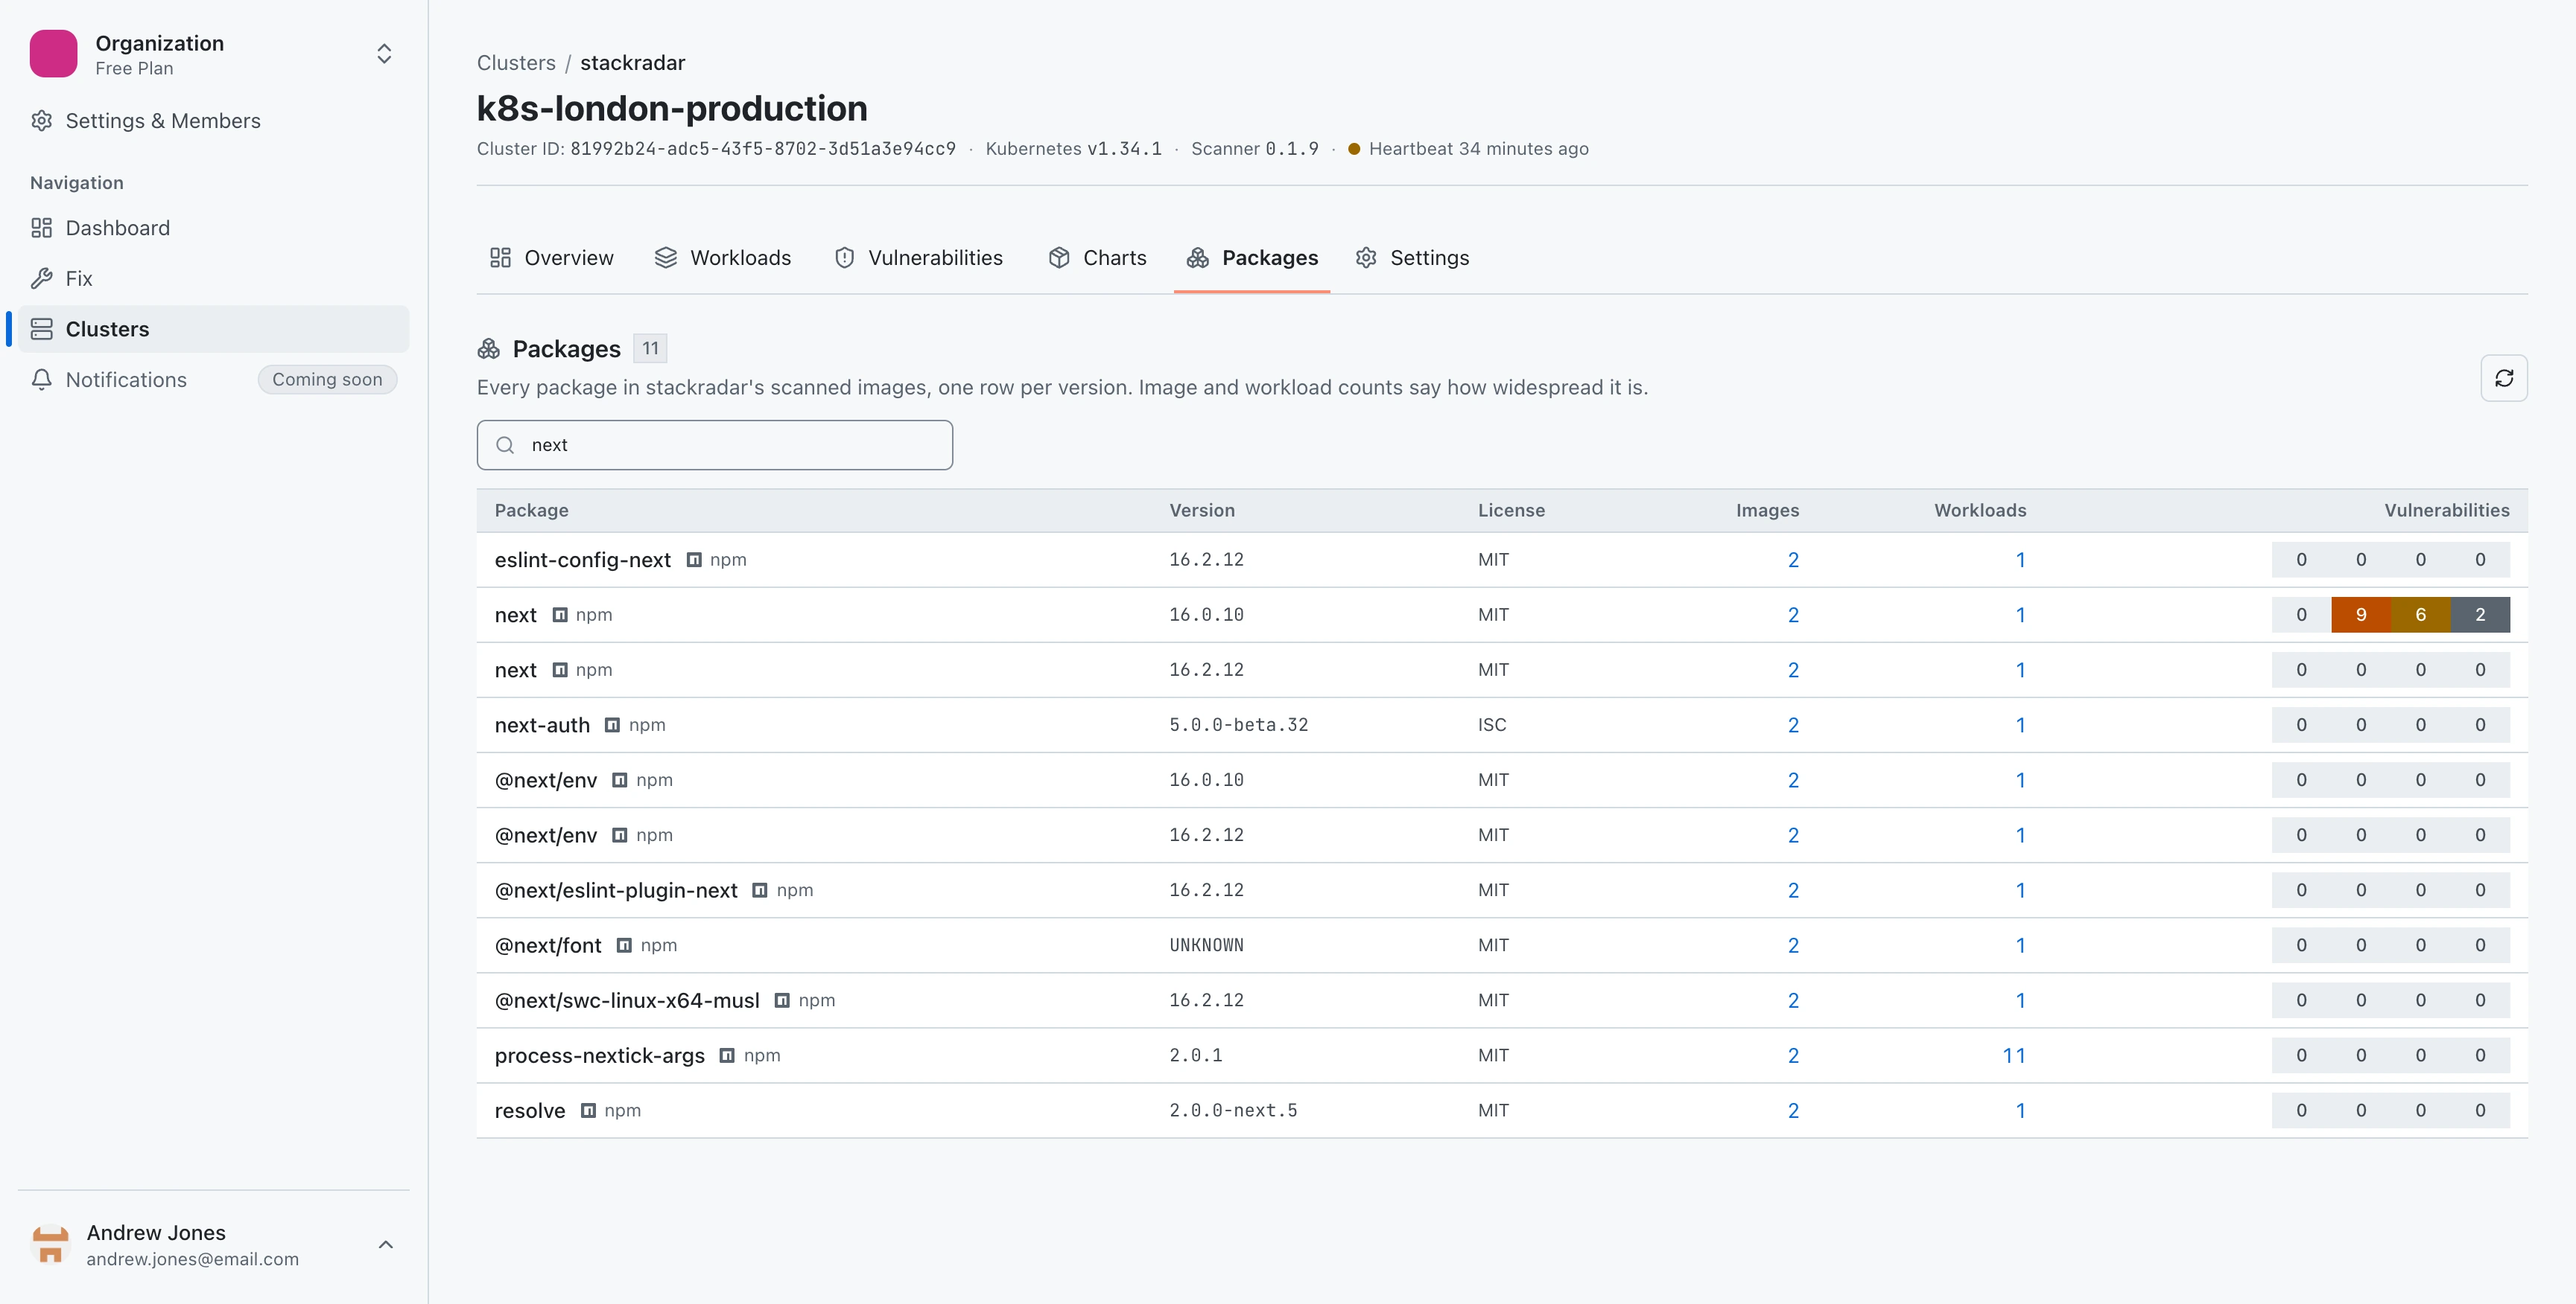Open the Vulnerabilities tab
This screenshot has height=1304, width=2576.
click(918, 258)
